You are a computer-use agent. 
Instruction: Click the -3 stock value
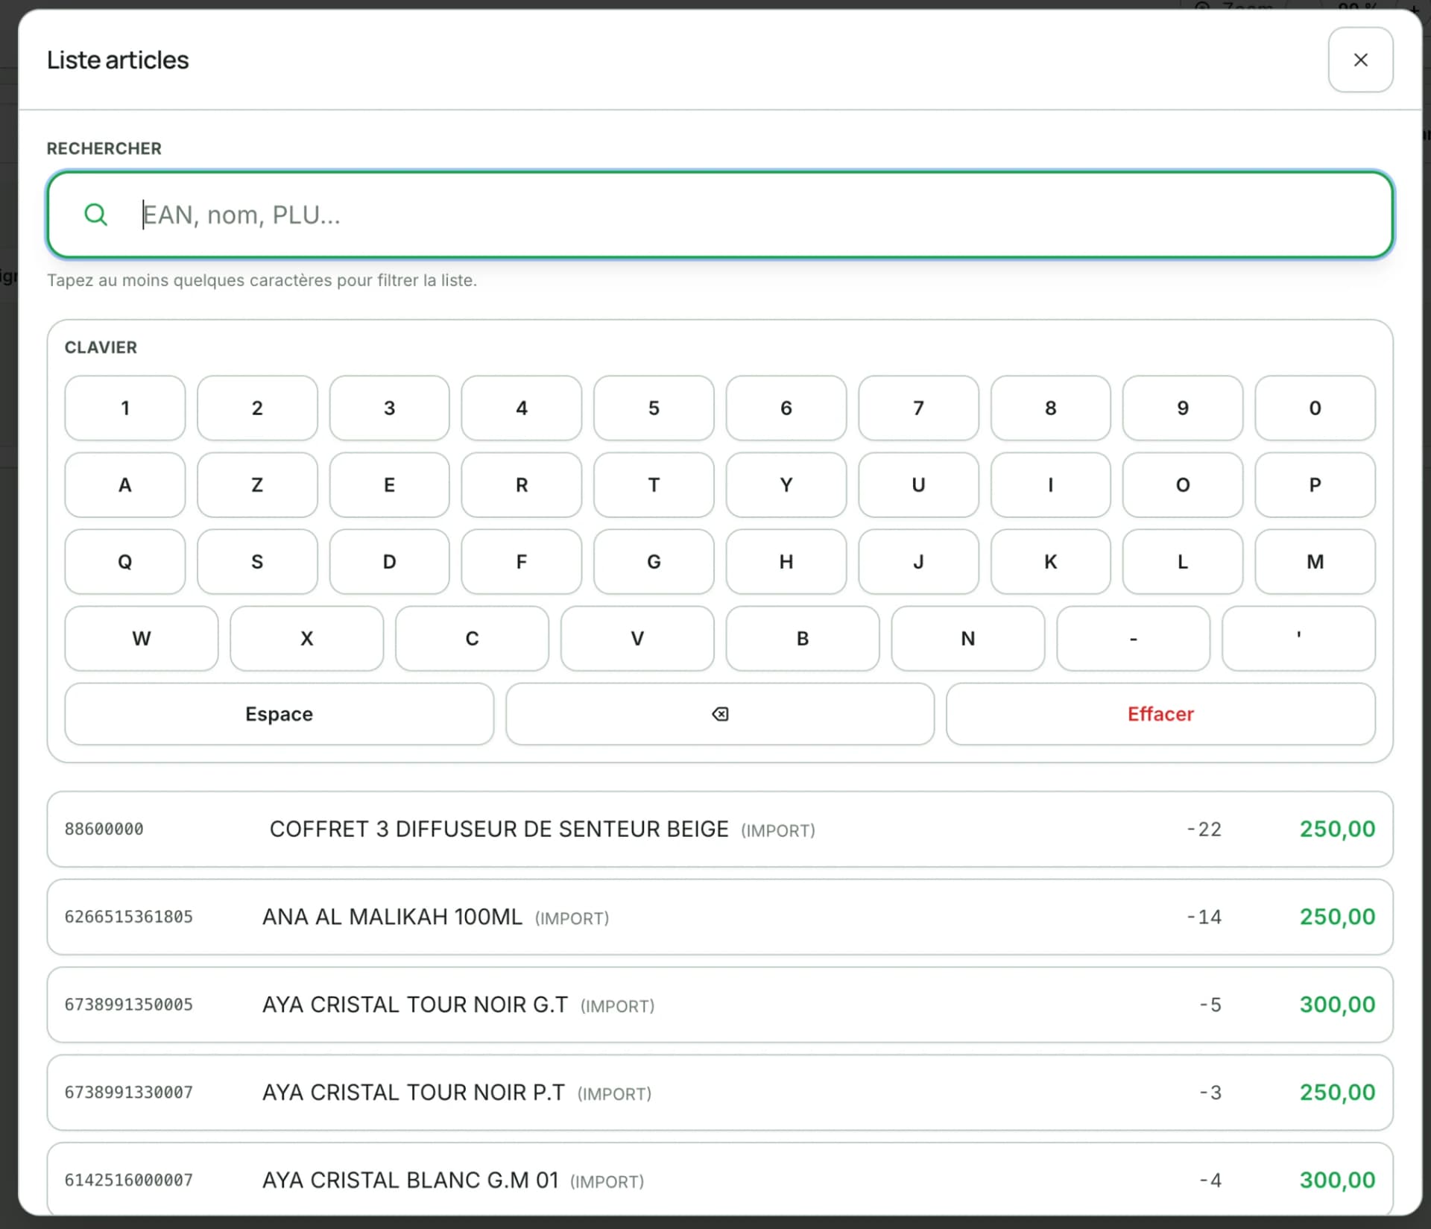(x=1210, y=1093)
